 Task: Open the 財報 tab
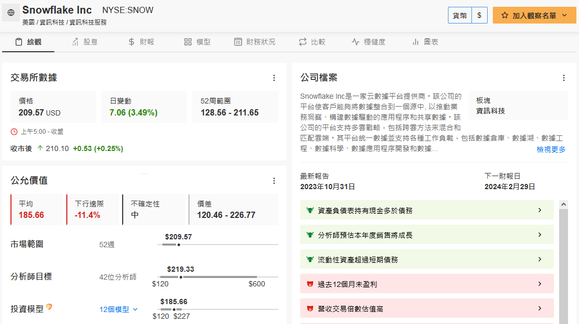pos(141,42)
